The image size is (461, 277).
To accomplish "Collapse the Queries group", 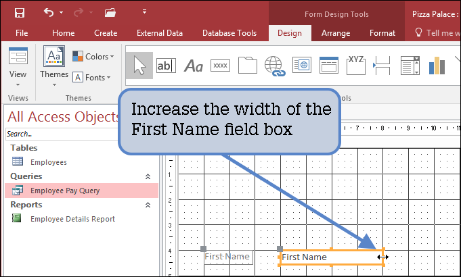I will coord(148,176).
